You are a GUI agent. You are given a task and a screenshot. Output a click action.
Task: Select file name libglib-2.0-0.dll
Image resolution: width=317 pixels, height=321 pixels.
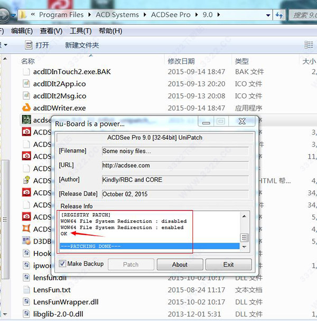pos(58,314)
